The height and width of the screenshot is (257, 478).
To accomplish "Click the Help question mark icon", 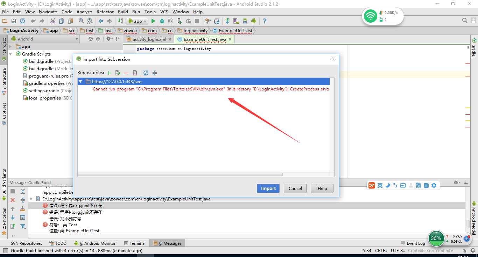I will click(265, 21).
